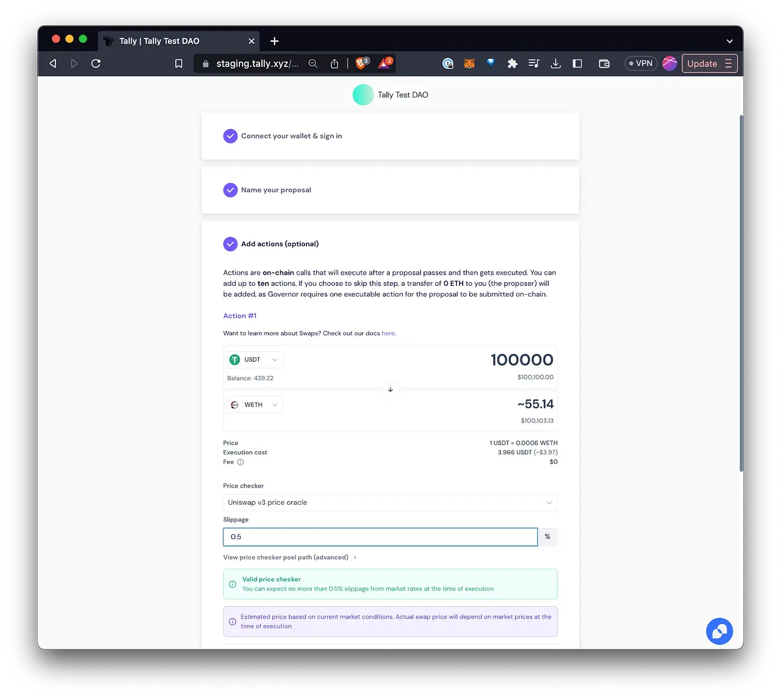
Task: Open the Brave wallet icon
Action: 604,64
